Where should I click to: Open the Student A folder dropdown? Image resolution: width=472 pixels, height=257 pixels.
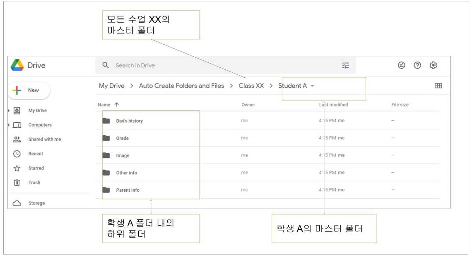point(312,86)
